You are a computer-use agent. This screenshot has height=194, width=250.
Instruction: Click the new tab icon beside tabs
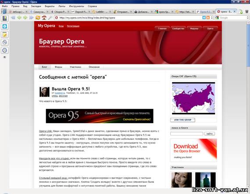241,12
